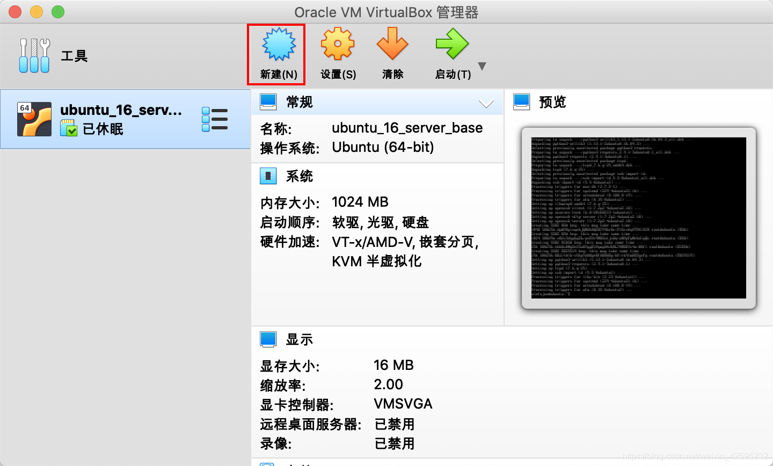Click the Ubuntu (64-bit) value
This screenshot has width=773, height=466.
tap(383, 147)
